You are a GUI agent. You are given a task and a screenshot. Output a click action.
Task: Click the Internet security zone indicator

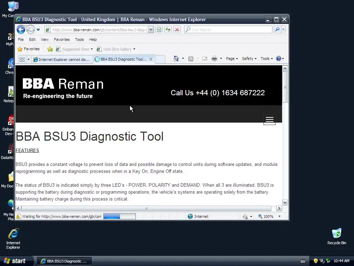click(x=198, y=216)
